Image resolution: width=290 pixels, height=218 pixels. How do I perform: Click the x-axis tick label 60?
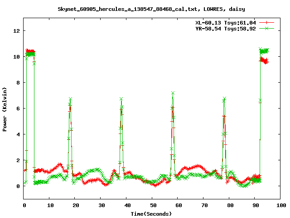[179, 205]
